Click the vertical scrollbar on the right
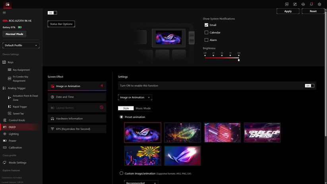The image size is (327, 184). [325, 73]
